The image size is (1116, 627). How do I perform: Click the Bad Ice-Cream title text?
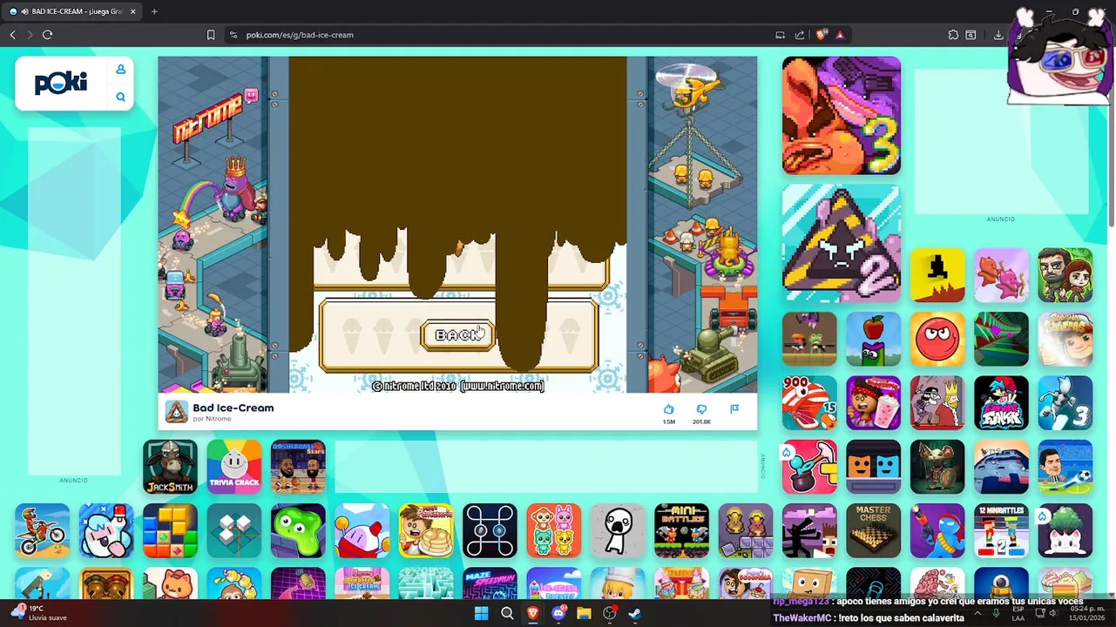pyautogui.click(x=233, y=408)
